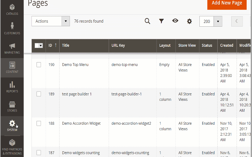Open the grid filters funnel icon
The height and width of the screenshot is (157, 252).
pos(161,21)
